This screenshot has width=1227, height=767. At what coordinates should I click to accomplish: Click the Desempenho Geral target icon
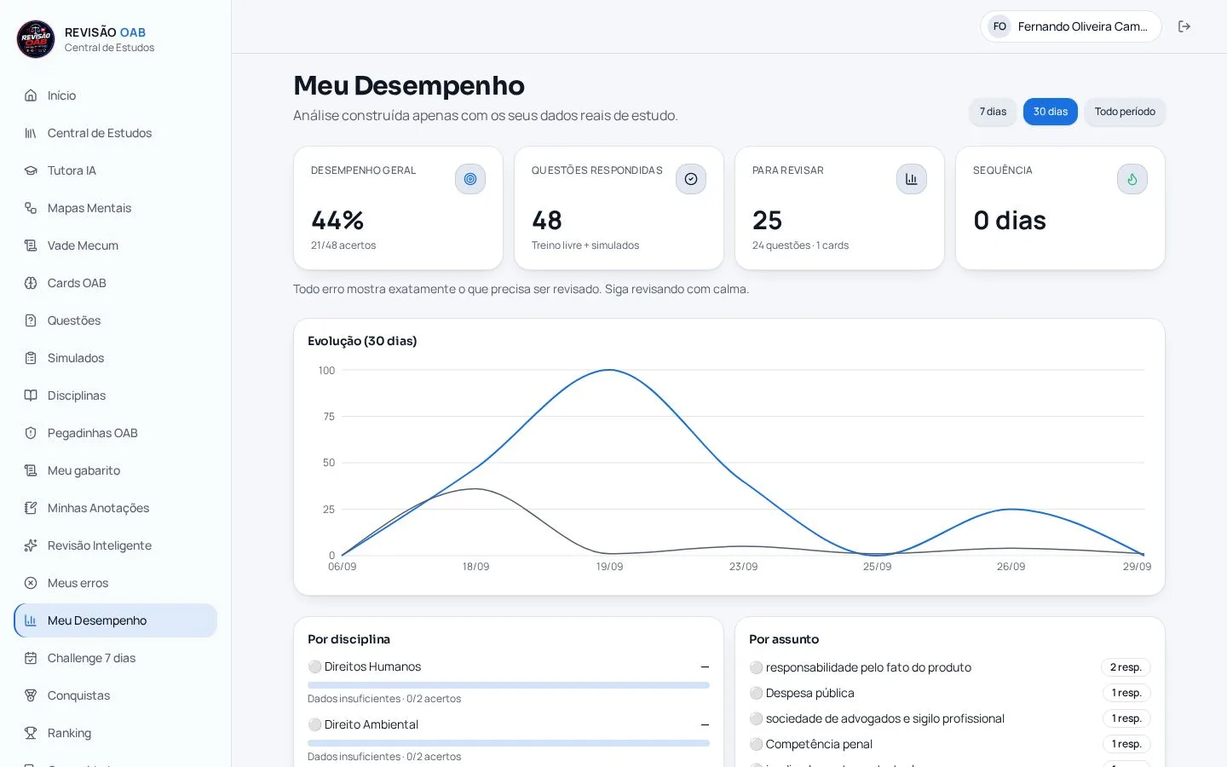(470, 179)
